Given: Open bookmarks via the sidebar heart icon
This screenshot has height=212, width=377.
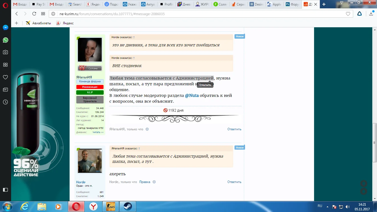Looking at the screenshot, I should coord(5,77).
